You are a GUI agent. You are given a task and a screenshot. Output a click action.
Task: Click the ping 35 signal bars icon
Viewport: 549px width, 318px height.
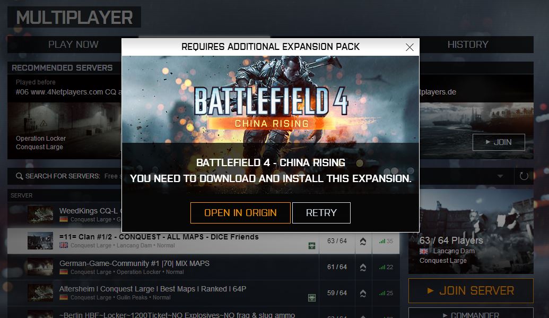tap(382, 241)
